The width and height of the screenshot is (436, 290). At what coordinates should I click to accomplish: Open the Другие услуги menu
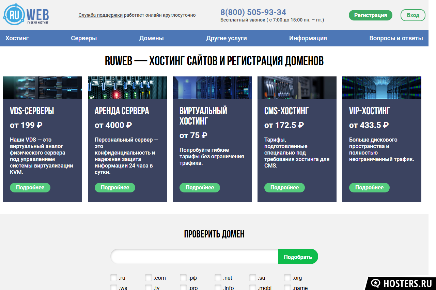point(227,38)
